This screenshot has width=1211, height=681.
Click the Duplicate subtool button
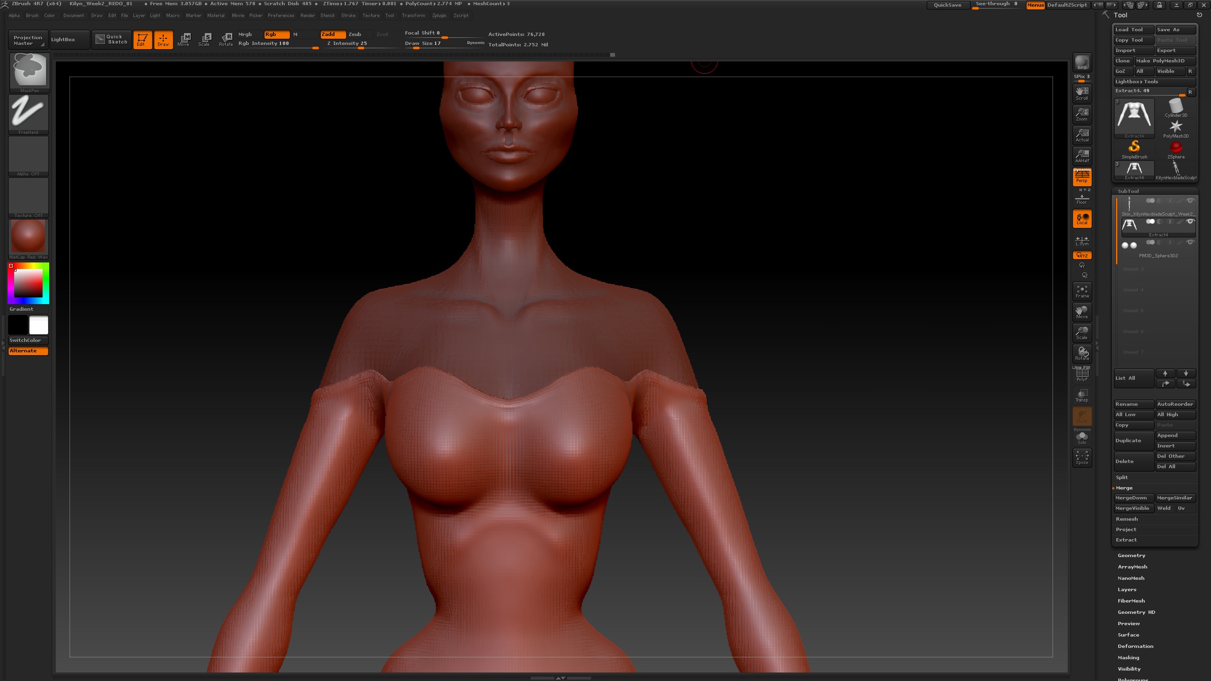[x=1133, y=440]
